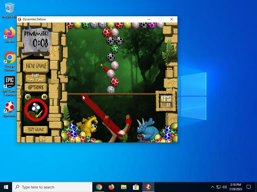
Task: Pause the game with pause icon
Action: click(x=44, y=97)
